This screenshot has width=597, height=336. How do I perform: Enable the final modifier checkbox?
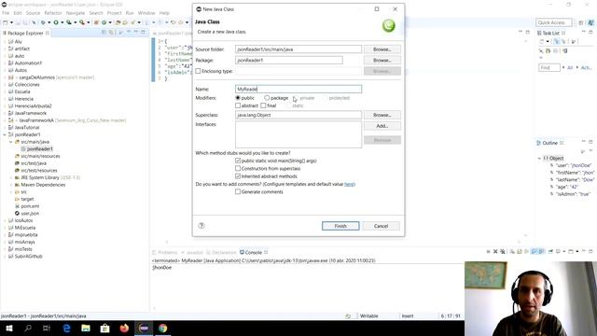[263, 105]
